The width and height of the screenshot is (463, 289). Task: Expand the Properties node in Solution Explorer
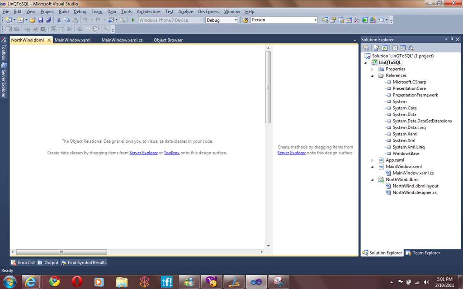[x=373, y=69]
